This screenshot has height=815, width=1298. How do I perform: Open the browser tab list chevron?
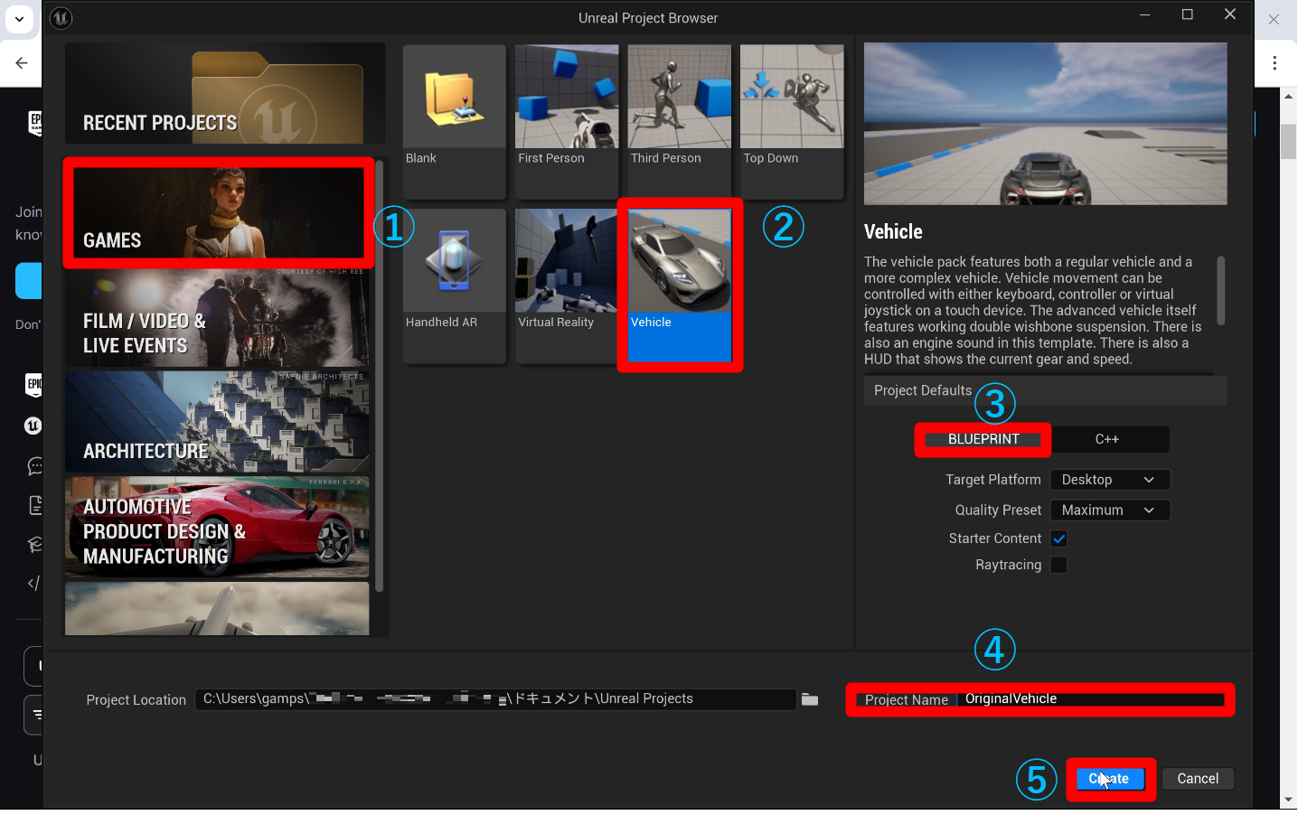point(19,18)
